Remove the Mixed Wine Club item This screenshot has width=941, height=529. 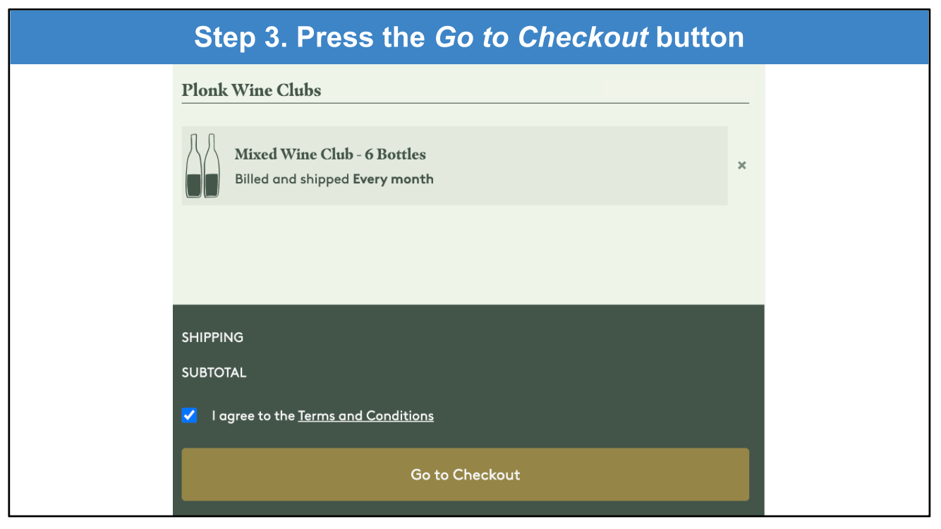coord(741,165)
